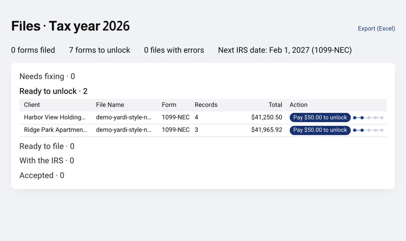Click the progress stepper in Harbor View row
The image size is (406, 241).
pyautogui.click(x=368, y=118)
